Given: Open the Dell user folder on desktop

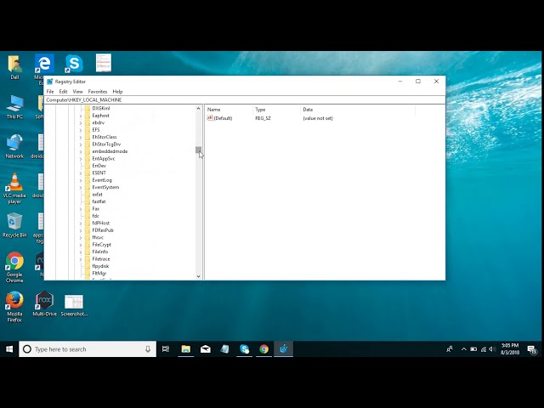Looking at the screenshot, I should (x=14, y=66).
